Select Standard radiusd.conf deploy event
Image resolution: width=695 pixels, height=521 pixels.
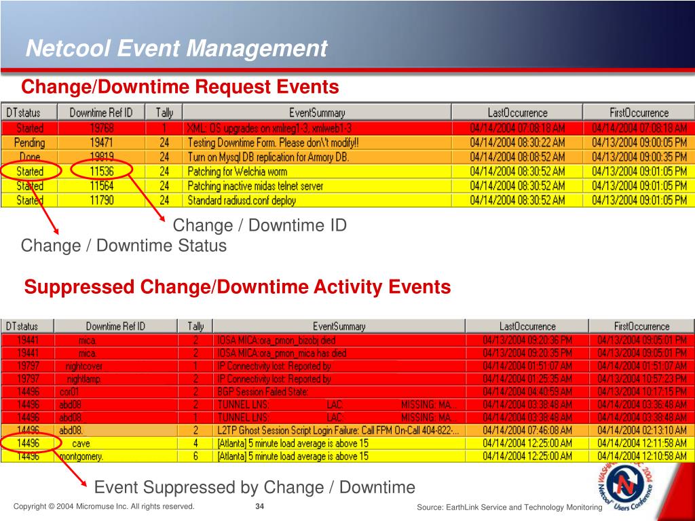(242, 200)
